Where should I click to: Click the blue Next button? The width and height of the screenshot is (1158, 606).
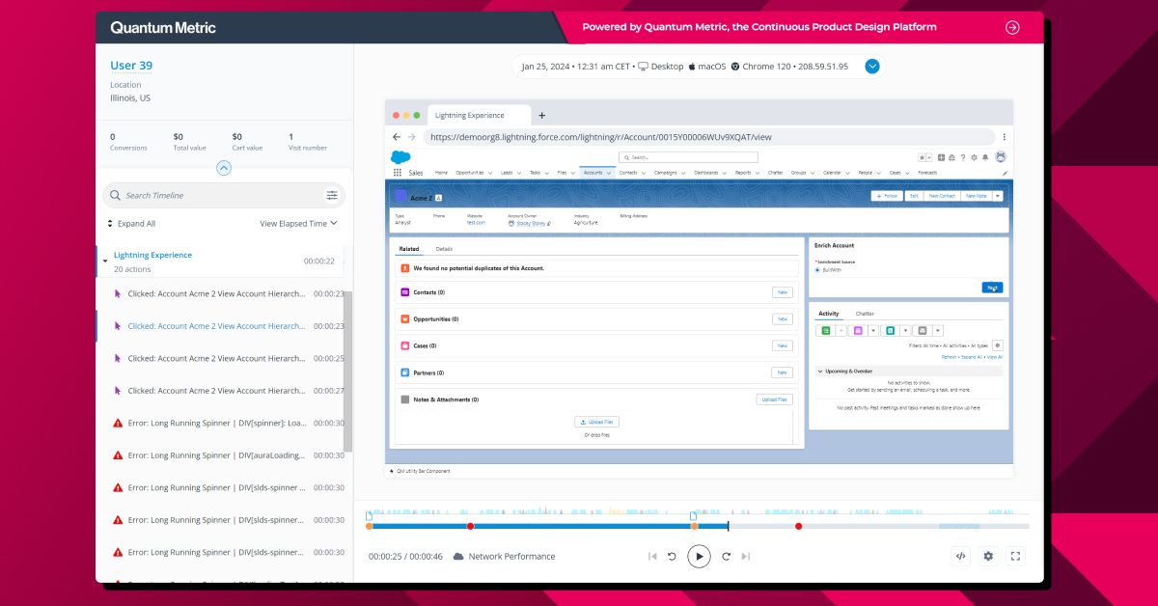coord(992,288)
